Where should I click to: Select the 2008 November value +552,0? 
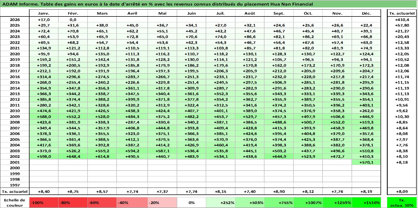pos(337,122)
